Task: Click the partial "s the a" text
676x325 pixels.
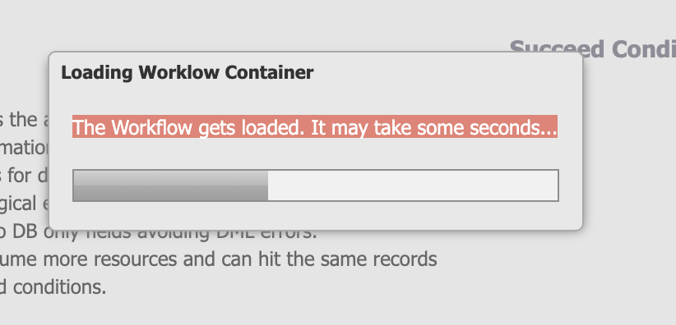Action: click(24, 120)
